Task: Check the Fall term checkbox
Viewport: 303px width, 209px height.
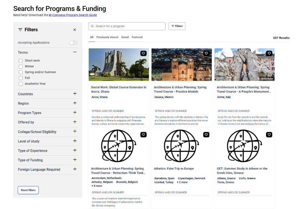Action: click(21, 78)
